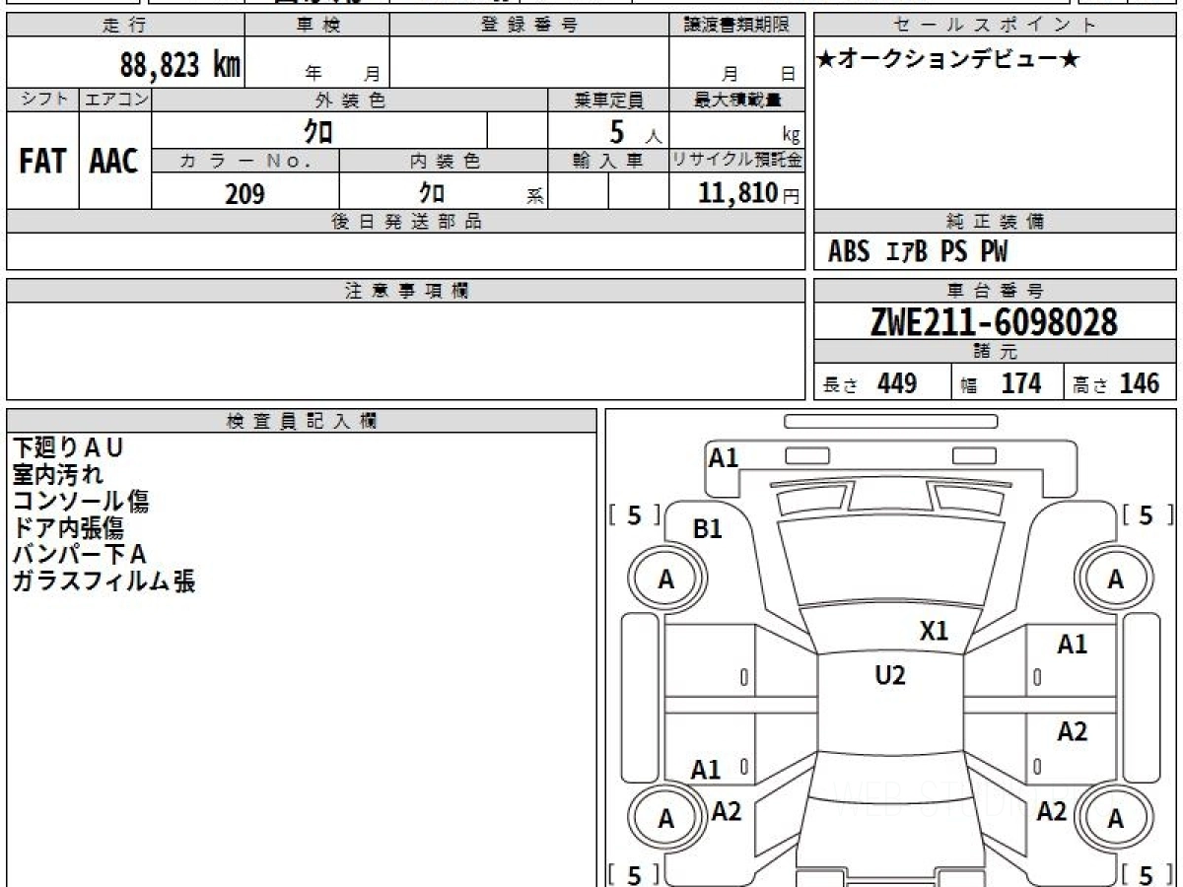Click the 内装色 header cell
Image resolution: width=1183 pixels, height=887 pixels.
[444, 162]
